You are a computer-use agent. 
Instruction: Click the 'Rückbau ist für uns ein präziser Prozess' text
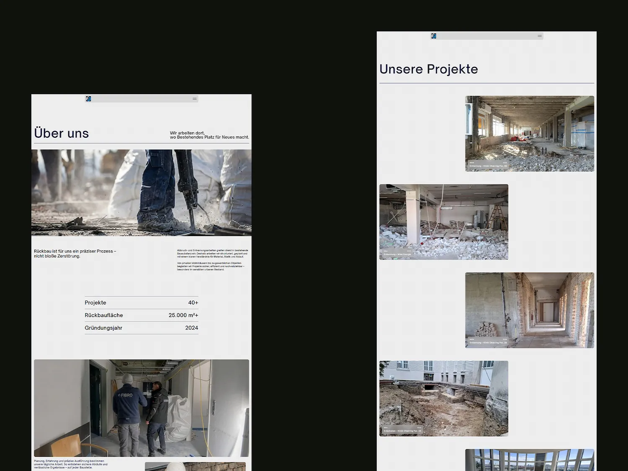[75, 253]
